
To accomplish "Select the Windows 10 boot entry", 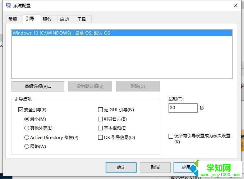I will pos(122,33).
